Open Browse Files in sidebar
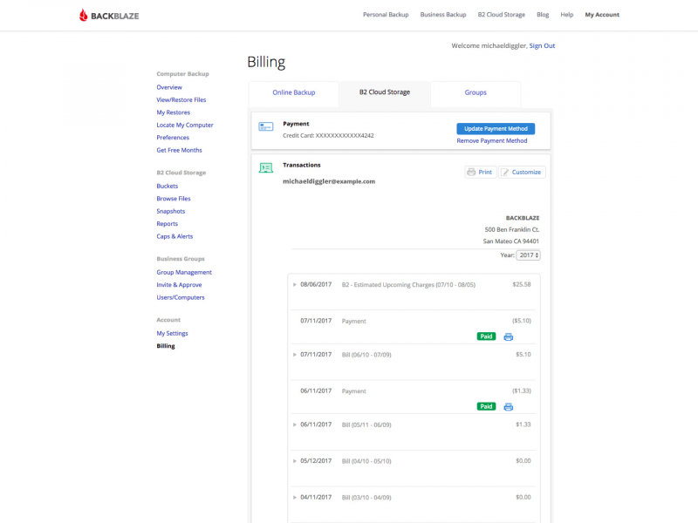 [x=173, y=199]
